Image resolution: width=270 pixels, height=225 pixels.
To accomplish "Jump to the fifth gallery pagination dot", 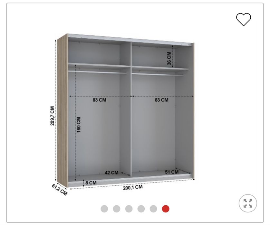I will 153,209.
